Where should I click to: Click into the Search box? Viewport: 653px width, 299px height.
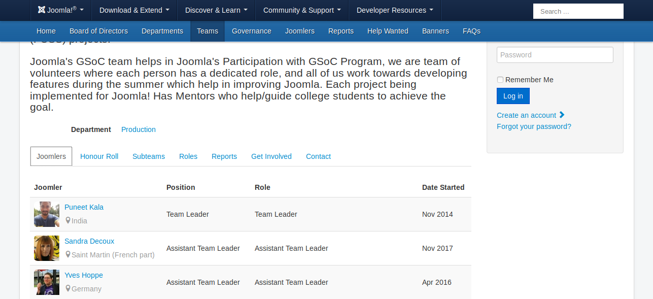[x=578, y=11]
